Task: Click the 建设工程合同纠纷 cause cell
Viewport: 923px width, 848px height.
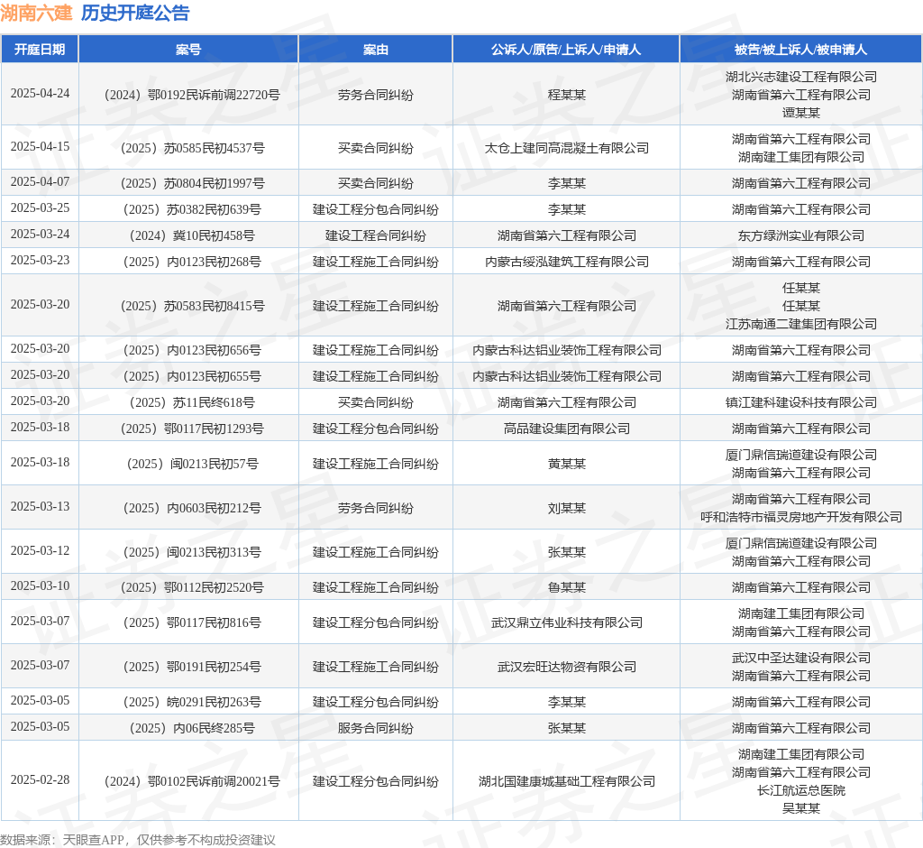Action: pyautogui.click(x=376, y=235)
